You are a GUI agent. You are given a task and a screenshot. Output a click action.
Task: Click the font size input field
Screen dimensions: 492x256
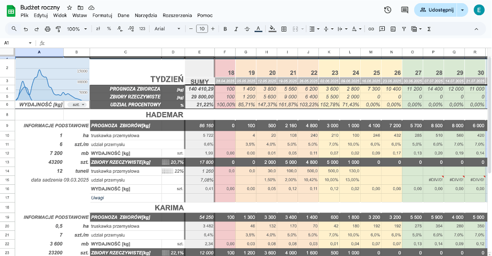[x=201, y=29]
